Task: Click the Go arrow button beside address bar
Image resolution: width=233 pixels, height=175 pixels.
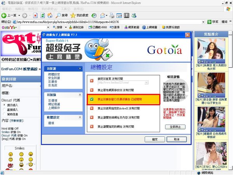Action: point(209,22)
